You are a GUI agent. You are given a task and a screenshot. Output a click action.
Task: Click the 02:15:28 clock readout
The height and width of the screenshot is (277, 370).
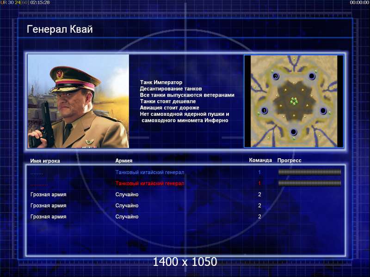40,3
